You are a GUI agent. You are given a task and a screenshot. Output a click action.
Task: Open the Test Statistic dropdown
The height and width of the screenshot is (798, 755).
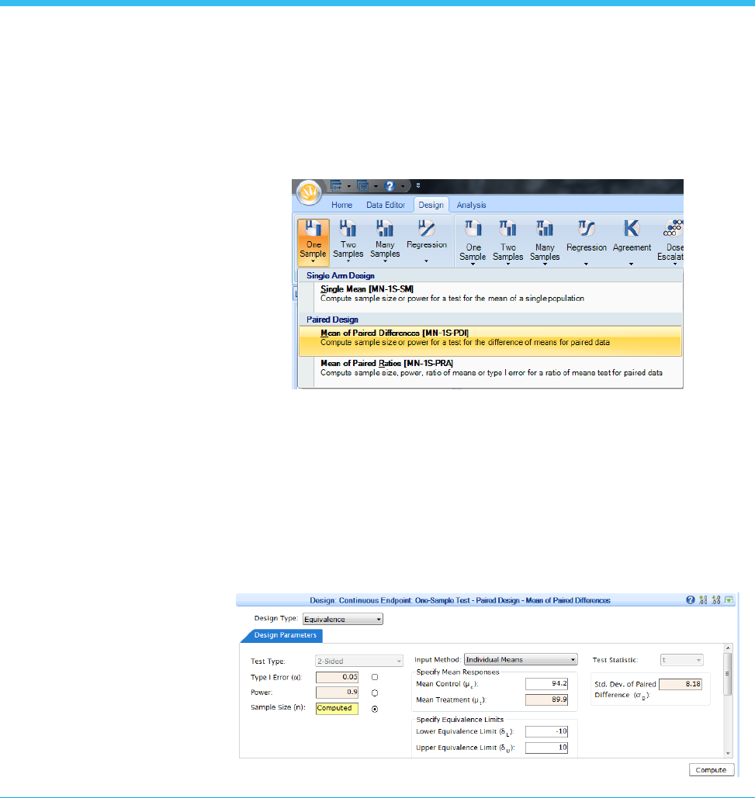pos(682,660)
